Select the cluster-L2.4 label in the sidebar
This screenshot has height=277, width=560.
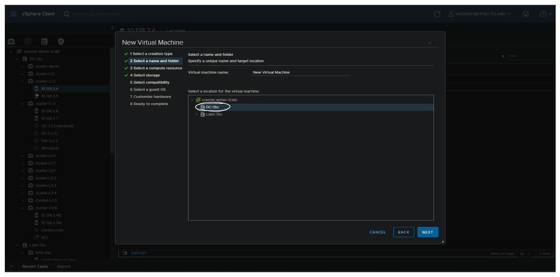pyautogui.click(x=46, y=193)
